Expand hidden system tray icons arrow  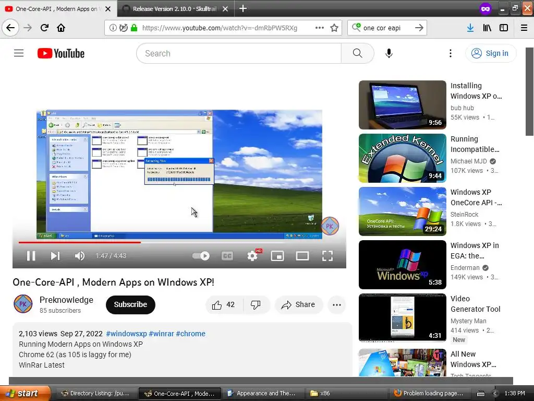coord(495,394)
